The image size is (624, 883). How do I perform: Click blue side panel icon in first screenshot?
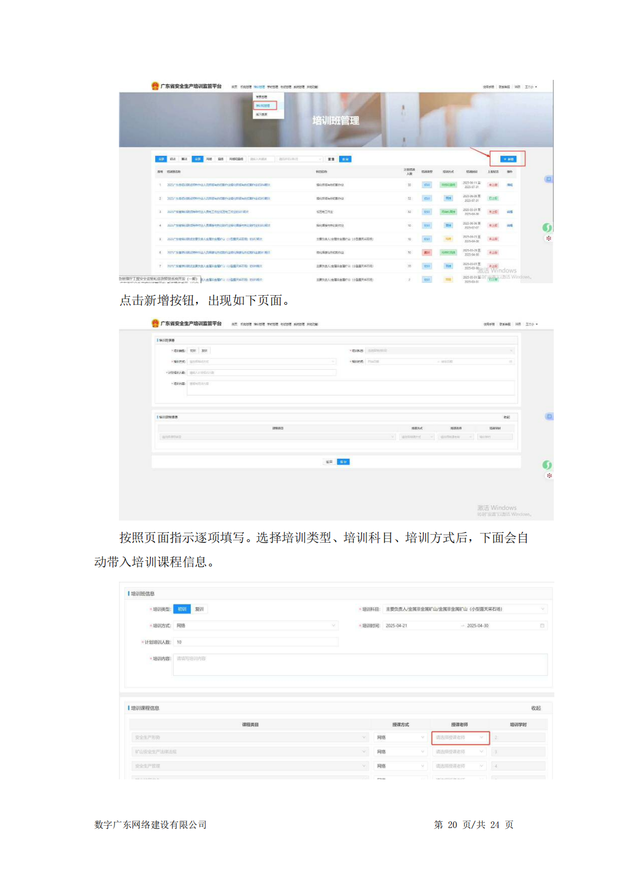[548, 179]
